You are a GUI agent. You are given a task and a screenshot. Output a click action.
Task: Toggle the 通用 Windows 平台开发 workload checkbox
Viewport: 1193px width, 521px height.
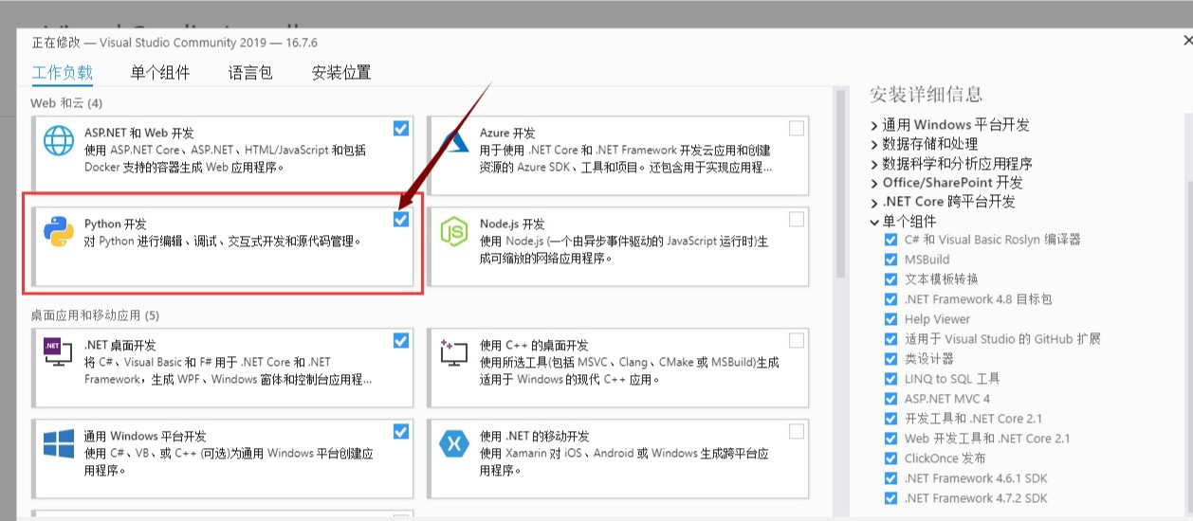(401, 431)
